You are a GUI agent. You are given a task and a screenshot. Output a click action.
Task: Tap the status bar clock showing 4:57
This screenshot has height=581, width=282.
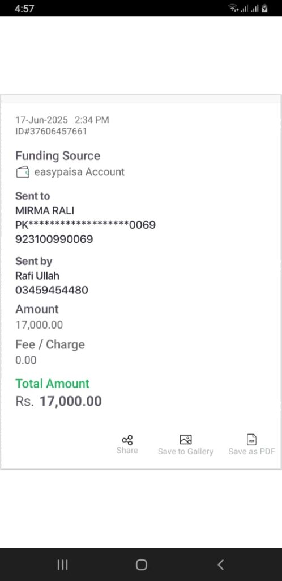[x=24, y=9]
